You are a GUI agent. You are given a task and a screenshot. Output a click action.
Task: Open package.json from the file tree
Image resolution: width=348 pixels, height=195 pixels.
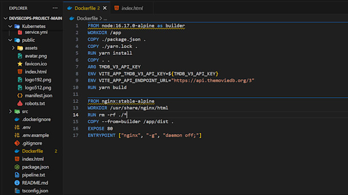pos(35,167)
